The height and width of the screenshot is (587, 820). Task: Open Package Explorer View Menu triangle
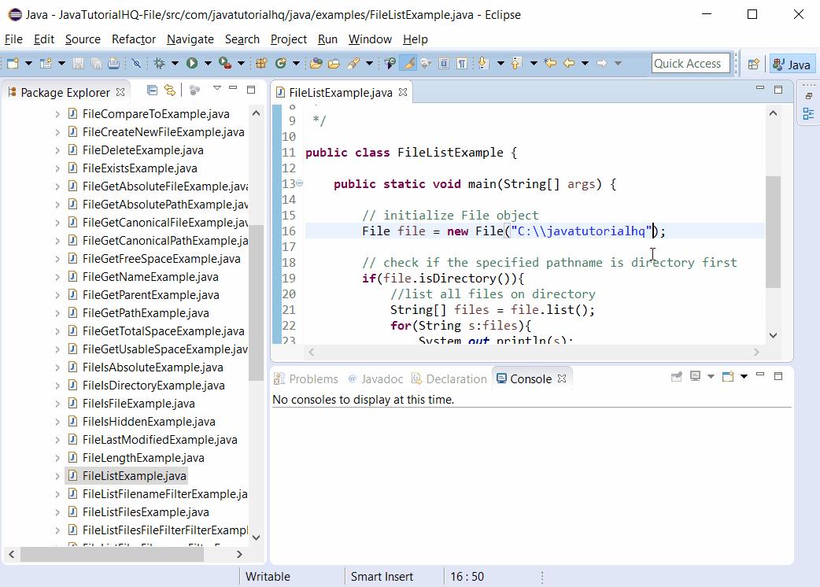click(x=217, y=89)
